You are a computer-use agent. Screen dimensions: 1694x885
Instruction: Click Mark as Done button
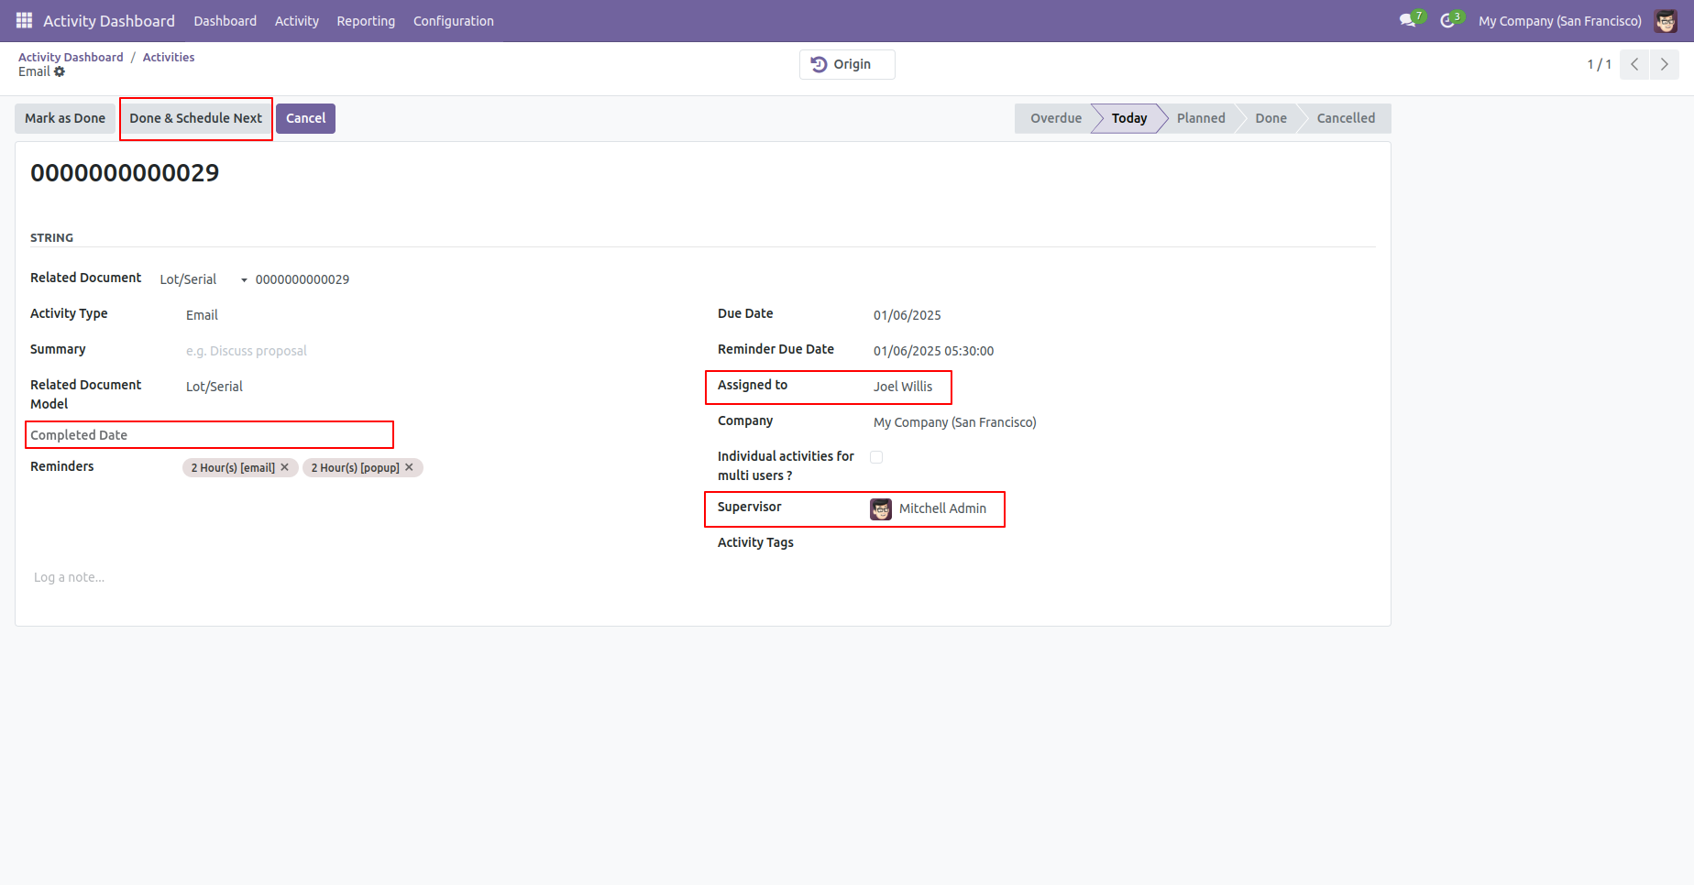click(65, 118)
